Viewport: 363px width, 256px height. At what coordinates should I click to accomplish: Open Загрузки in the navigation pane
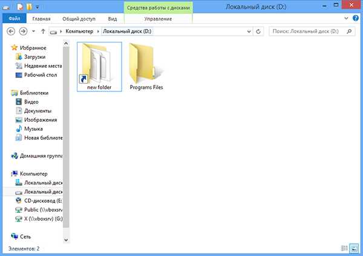coord(34,57)
